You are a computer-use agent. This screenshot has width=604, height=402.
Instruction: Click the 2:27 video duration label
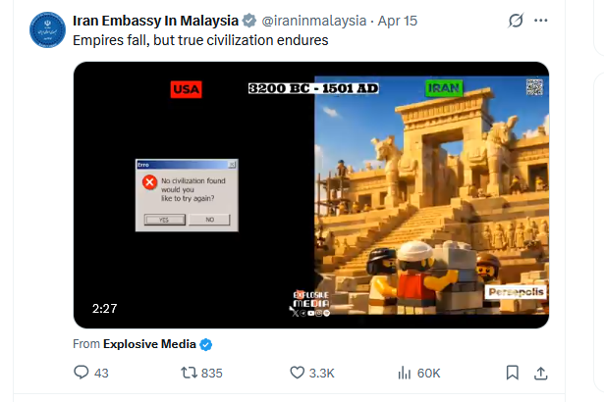coord(104,309)
